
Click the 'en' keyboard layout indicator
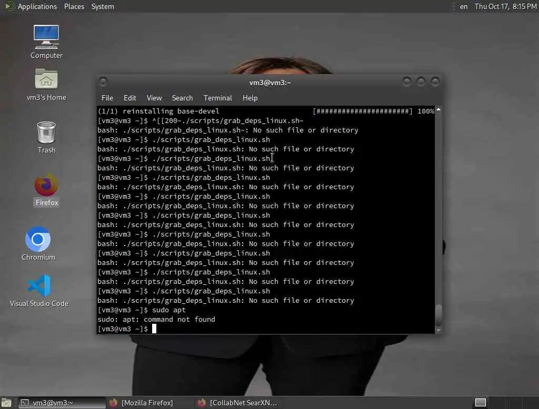tap(464, 6)
